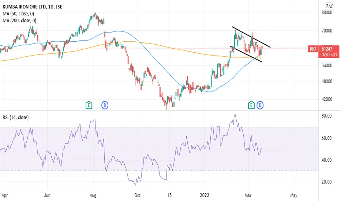Screen dimensions: 341x201
Task: Click the 2022 date axis label
Action: pyautogui.click(x=205, y=196)
